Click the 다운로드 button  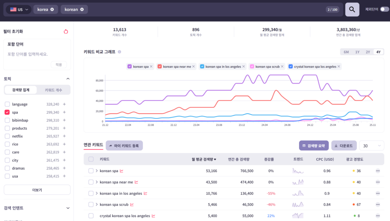coord(344,146)
